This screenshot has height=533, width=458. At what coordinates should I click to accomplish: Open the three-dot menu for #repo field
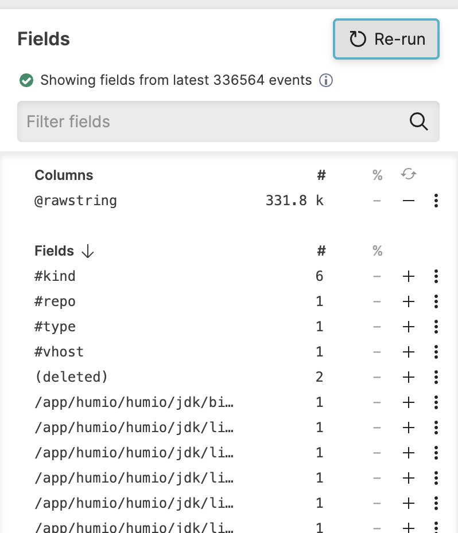click(x=436, y=301)
